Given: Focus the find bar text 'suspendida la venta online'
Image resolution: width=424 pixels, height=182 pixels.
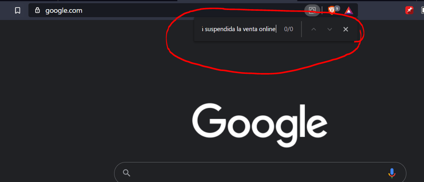Looking at the screenshot, I should click(x=240, y=29).
